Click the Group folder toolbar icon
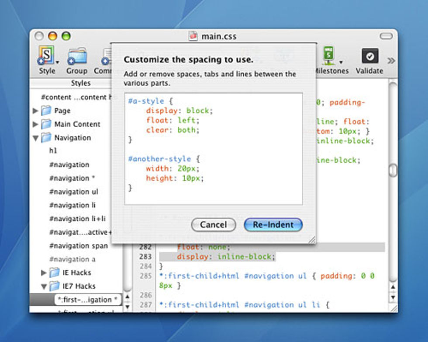428x342 pixels. (76, 56)
